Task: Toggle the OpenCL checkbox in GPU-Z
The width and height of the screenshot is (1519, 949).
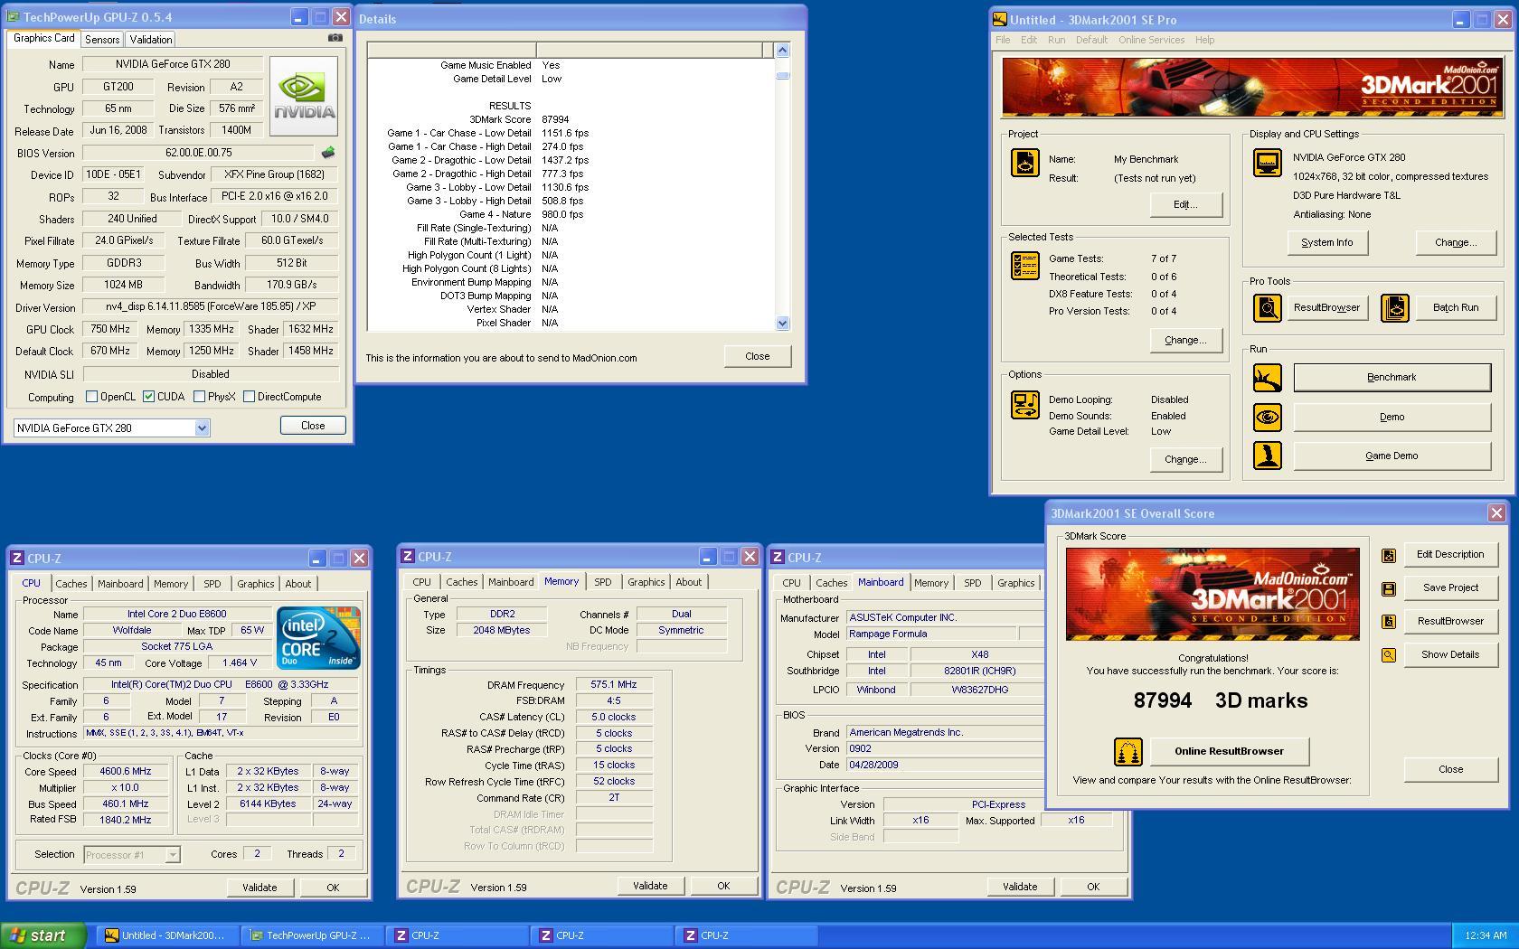Action: [91, 397]
